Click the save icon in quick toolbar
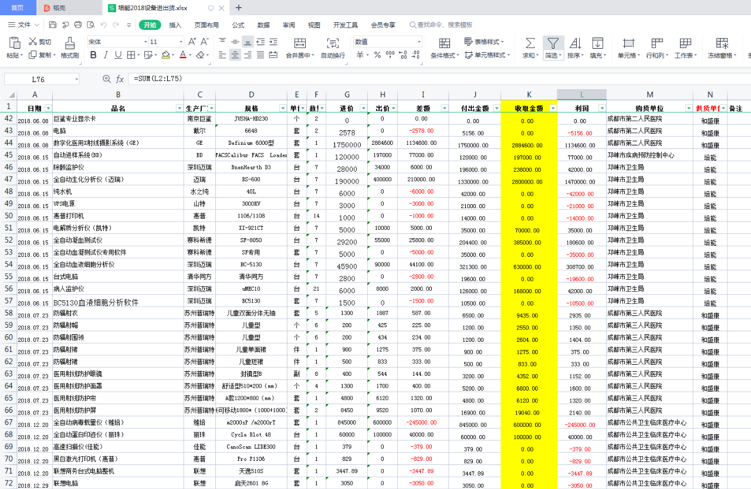The width and height of the screenshot is (751, 489). click(x=53, y=25)
